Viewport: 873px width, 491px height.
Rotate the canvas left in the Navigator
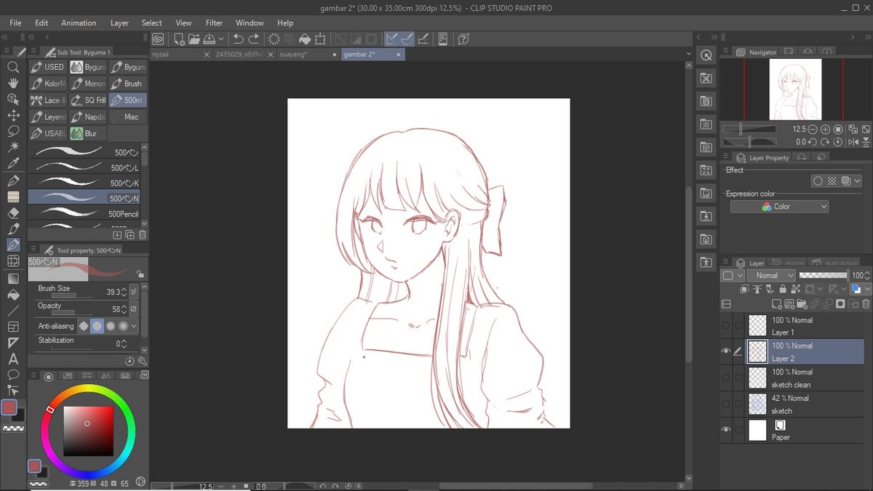click(813, 142)
